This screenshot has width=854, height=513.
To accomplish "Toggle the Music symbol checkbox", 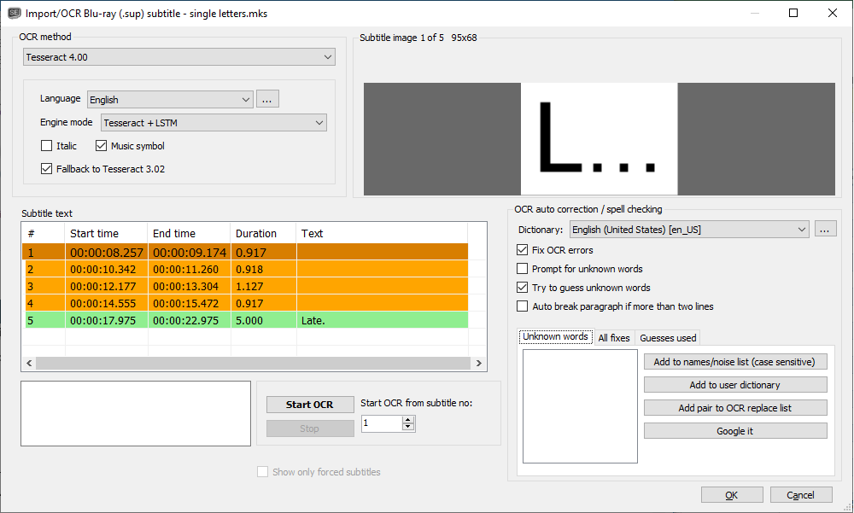I will 102,146.
